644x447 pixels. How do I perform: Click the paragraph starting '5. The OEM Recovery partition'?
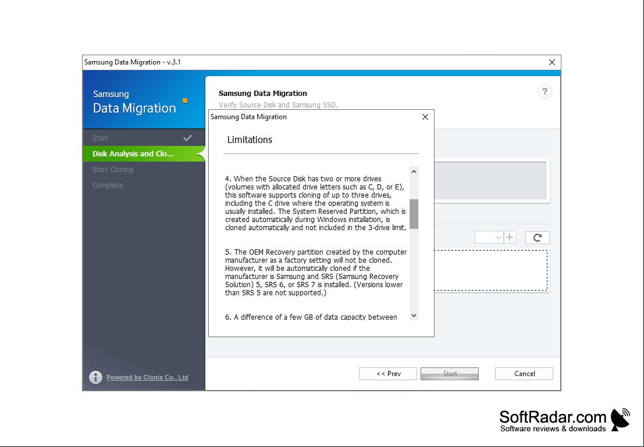coord(316,272)
